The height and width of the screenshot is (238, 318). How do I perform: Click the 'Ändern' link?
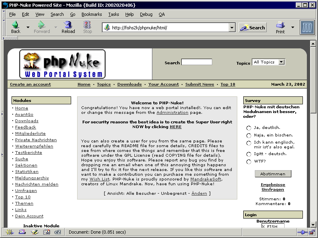tap(199, 194)
